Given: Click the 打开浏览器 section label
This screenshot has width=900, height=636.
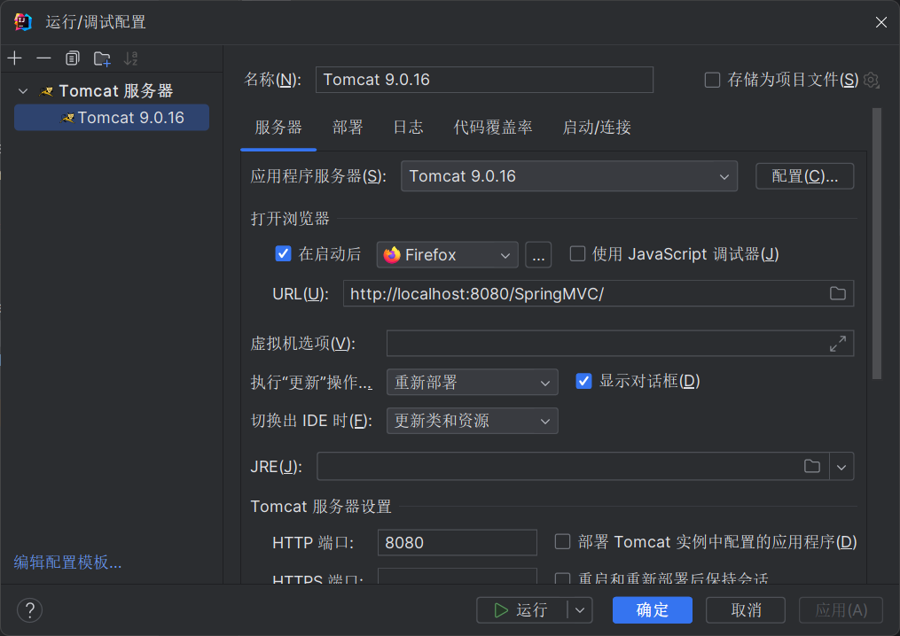Looking at the screenshot, I should [290, 219].
